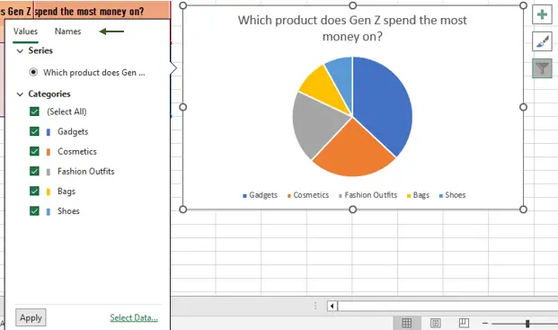Screen dimensions: 558x330
Task: Switch to the Names tab
Action: click(67, 31)
